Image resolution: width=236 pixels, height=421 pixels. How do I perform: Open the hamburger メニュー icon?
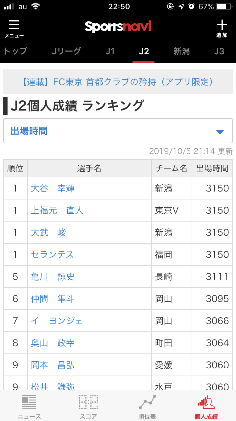[x=14, y=25]
